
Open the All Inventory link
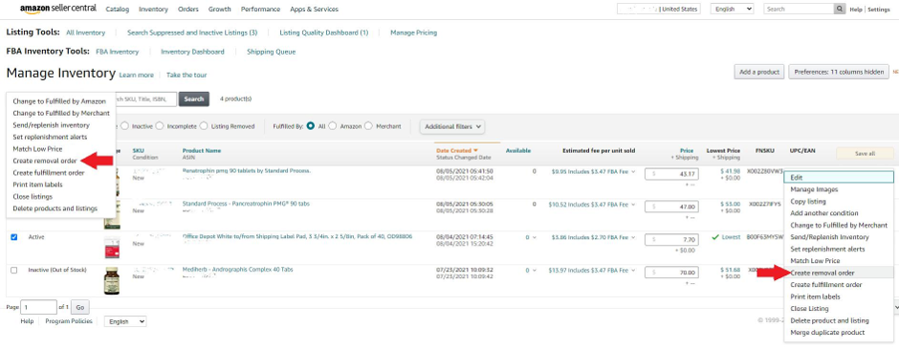tap(85, 33)
